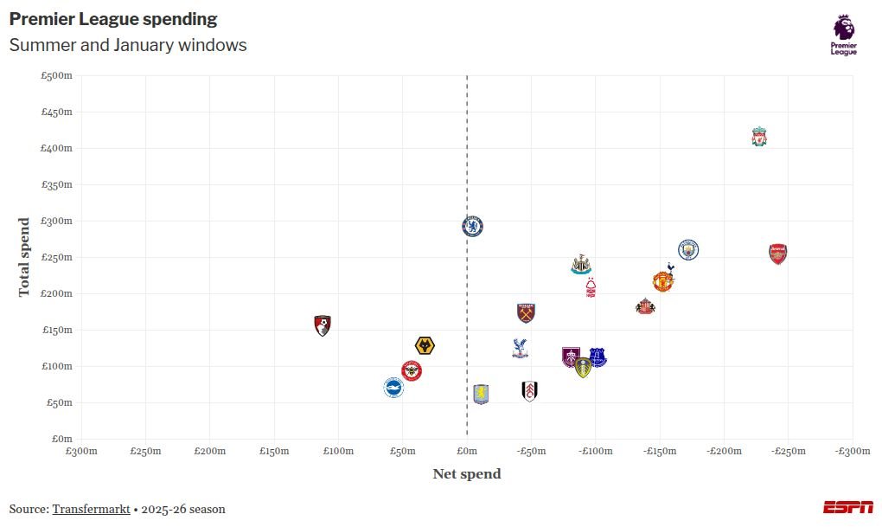Viewport: 882px width, 527px height.
Task: Click the Arsenal crest marker
Action: point(778,254)
